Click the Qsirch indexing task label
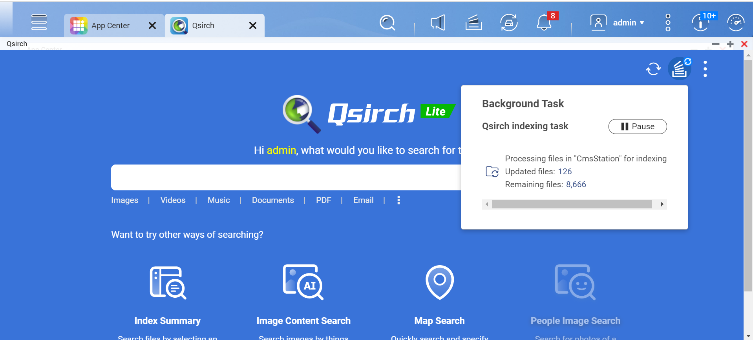 tap(525, 126)
